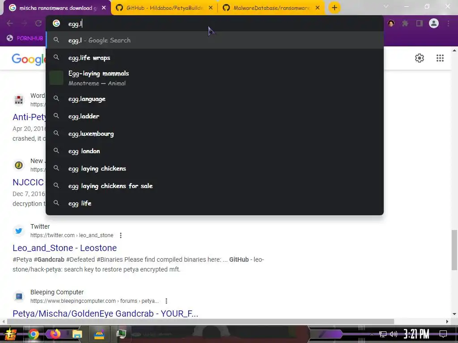The width and height of the screenshot is (458, 343).
Task: Reload the current page
Action: (x=38, y=23)
